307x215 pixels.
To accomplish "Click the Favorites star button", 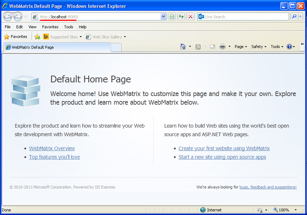I will 16,37.
